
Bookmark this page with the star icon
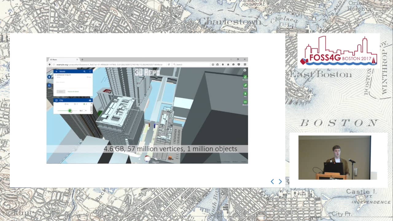coord(213,64)
